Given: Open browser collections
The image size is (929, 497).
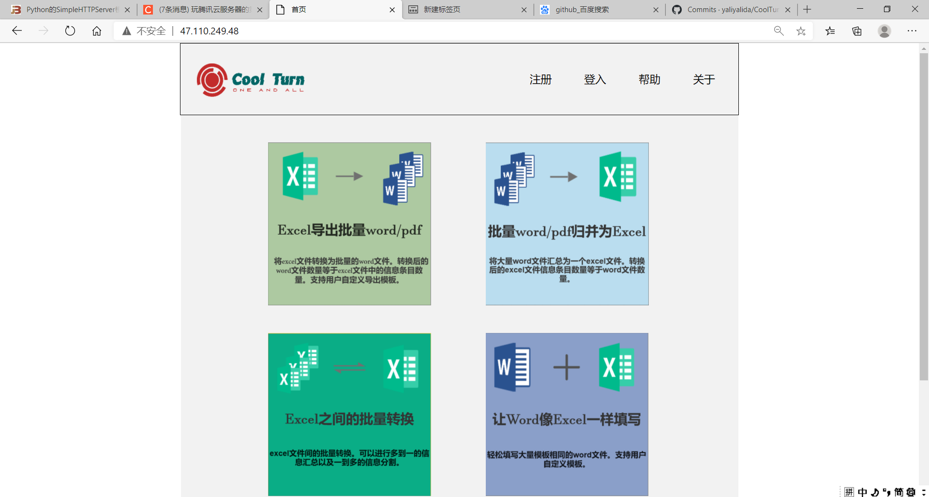Looking at the screenshot, I should (x=857, y=31).
